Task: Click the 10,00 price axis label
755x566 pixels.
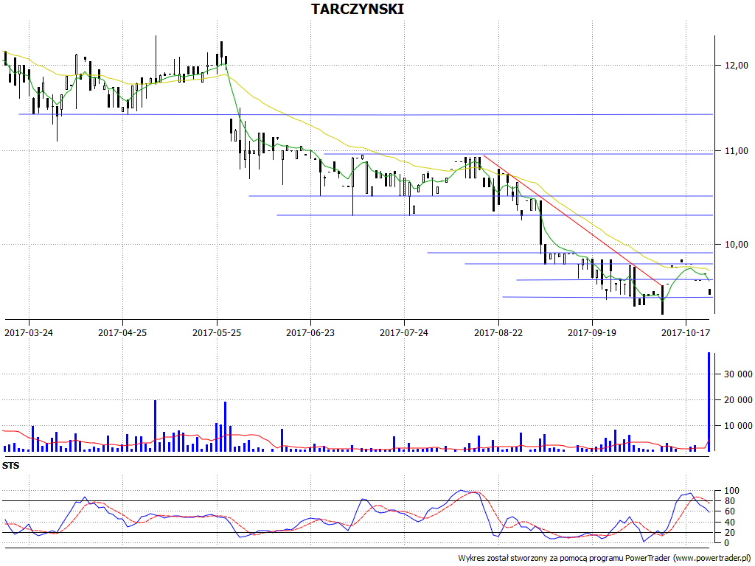Action: point(737,245)
